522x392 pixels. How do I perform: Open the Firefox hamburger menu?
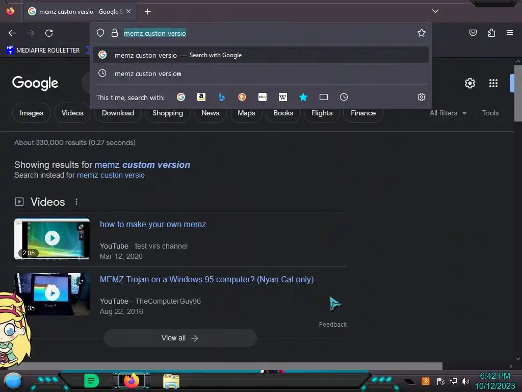(509, 33)
